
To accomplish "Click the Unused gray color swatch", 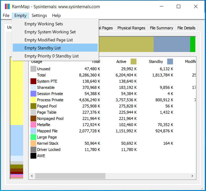I will tap(33, 69).
